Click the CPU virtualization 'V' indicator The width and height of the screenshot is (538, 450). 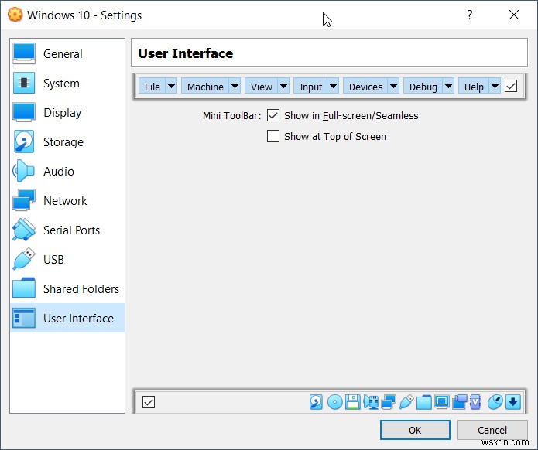[x=475, y=402]
